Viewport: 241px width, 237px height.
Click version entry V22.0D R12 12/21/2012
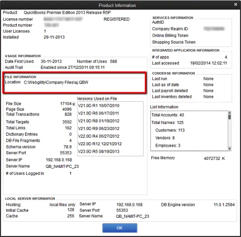click(x=100, y=144)
